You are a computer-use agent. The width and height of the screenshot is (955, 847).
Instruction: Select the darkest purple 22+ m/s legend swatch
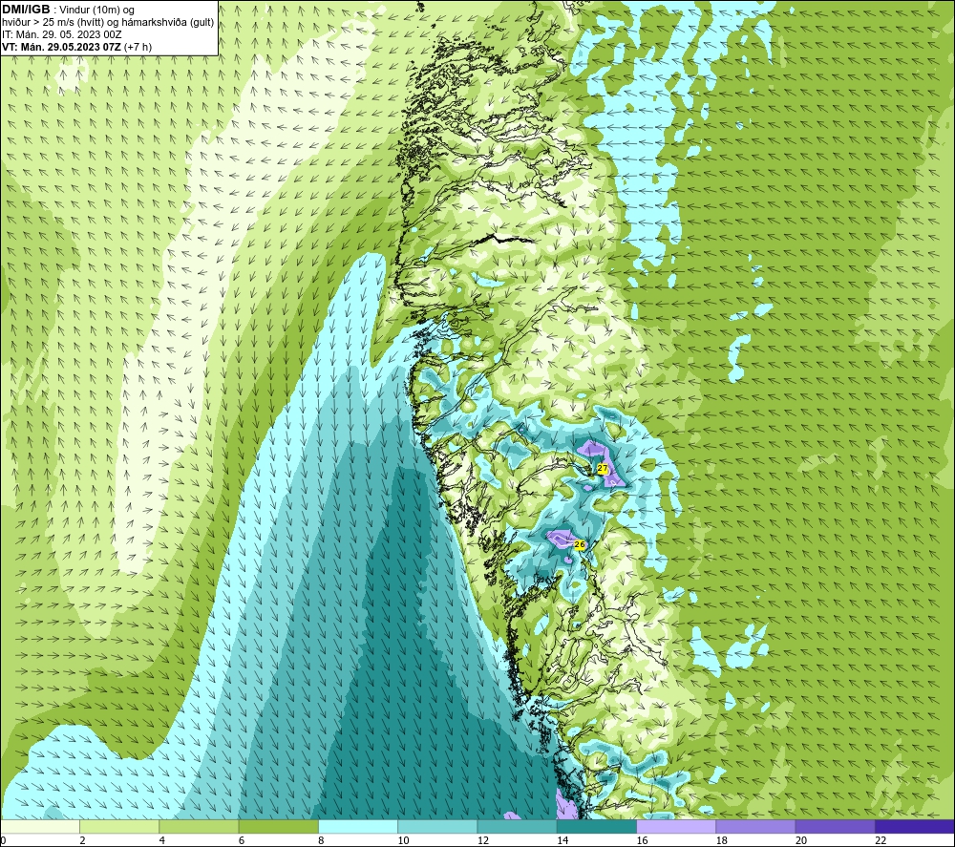[x=915, y=826]
